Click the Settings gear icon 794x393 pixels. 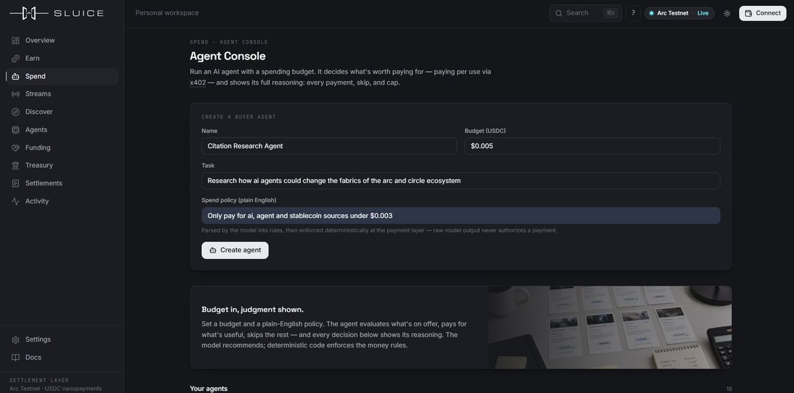[x=15, y=339]
